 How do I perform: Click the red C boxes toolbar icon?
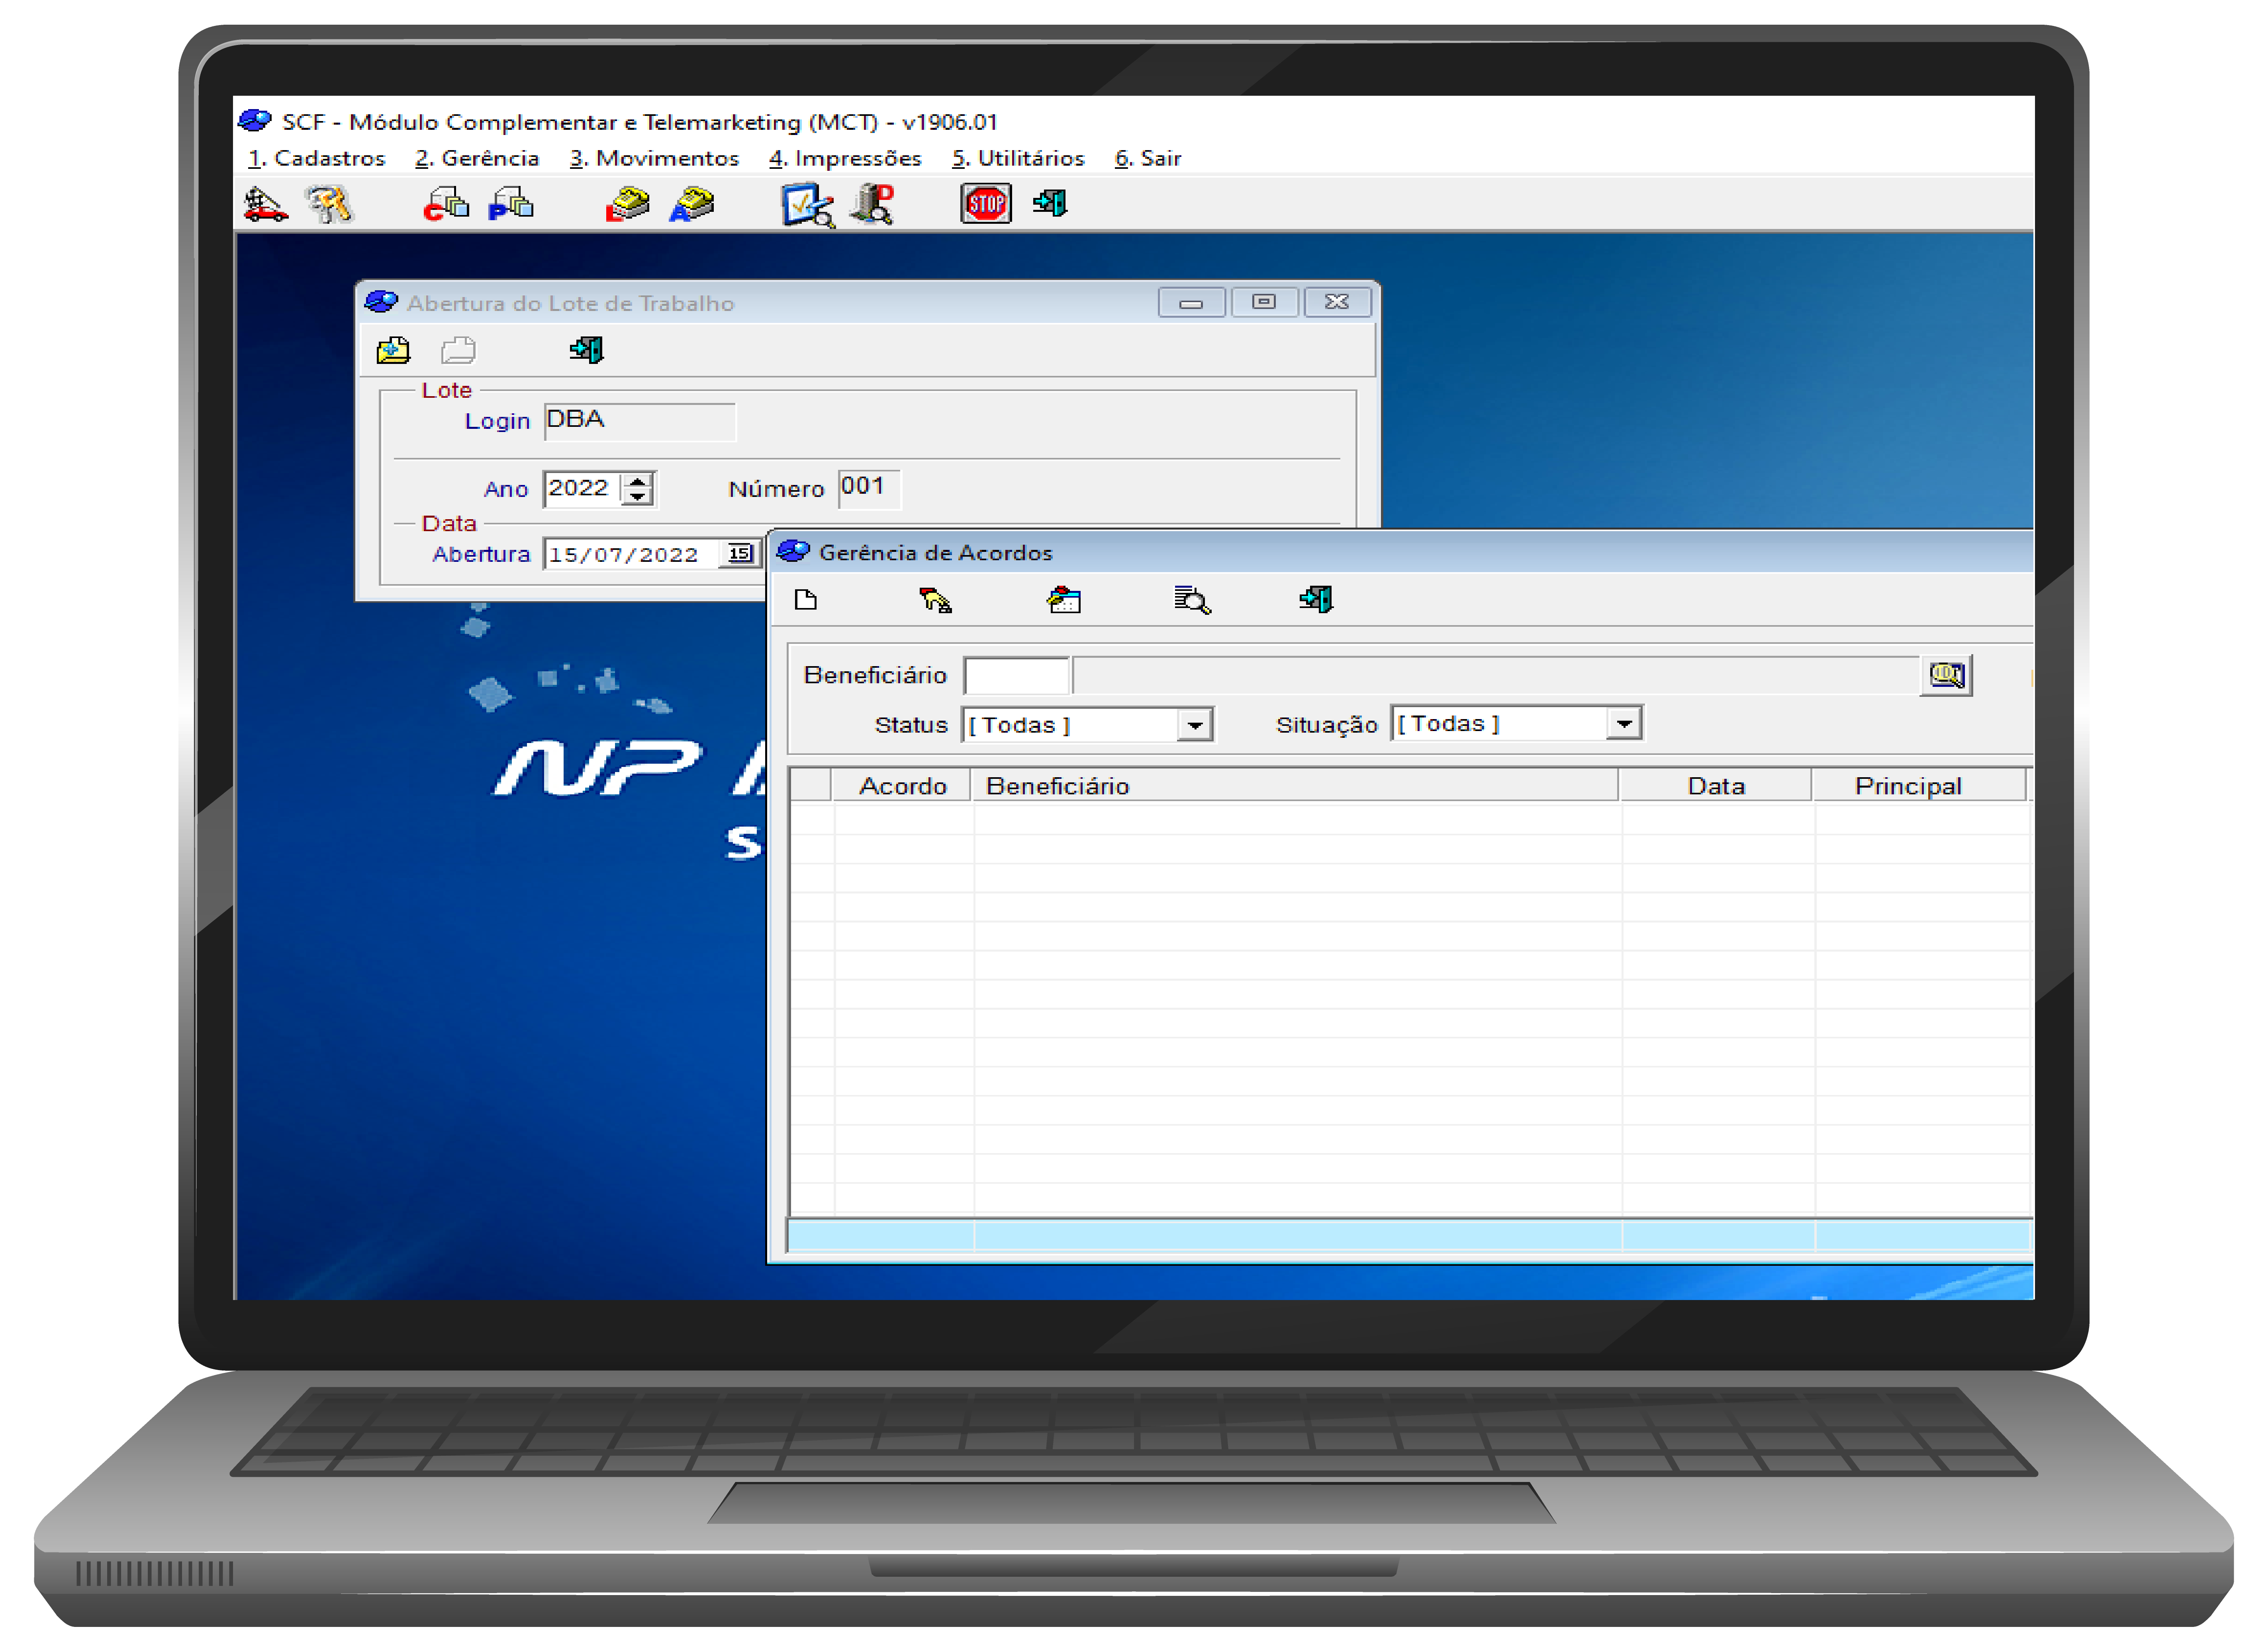point(446,204)
